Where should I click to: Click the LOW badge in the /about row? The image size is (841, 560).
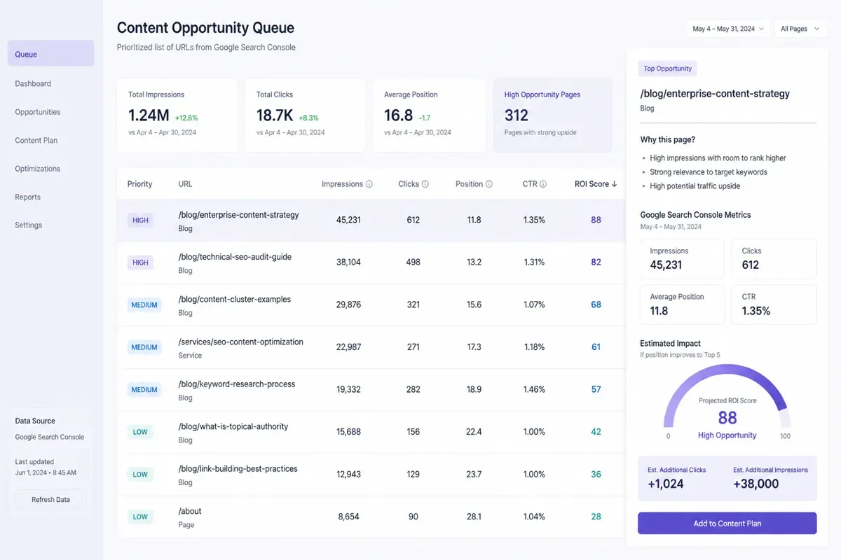[140, 517]
